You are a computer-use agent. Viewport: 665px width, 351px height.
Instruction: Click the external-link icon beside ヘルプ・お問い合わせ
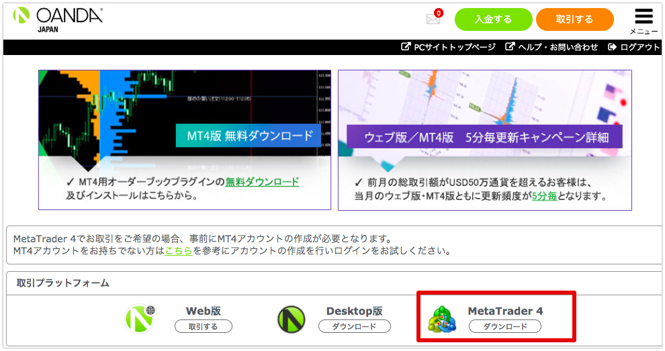point(510,46)
